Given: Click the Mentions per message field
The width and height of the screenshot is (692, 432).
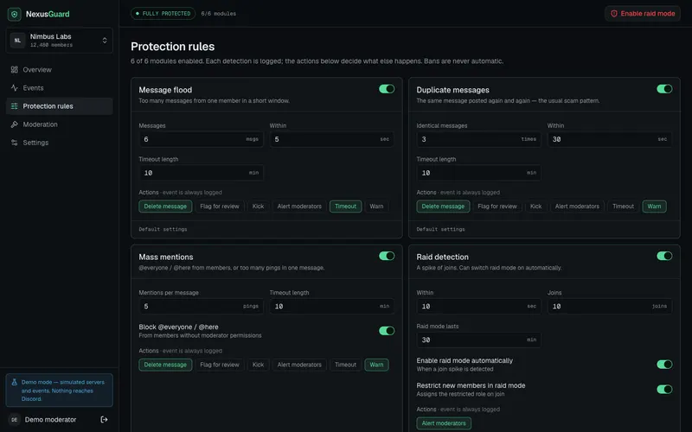Looking at the screenshot, I should tap(201, 307).
